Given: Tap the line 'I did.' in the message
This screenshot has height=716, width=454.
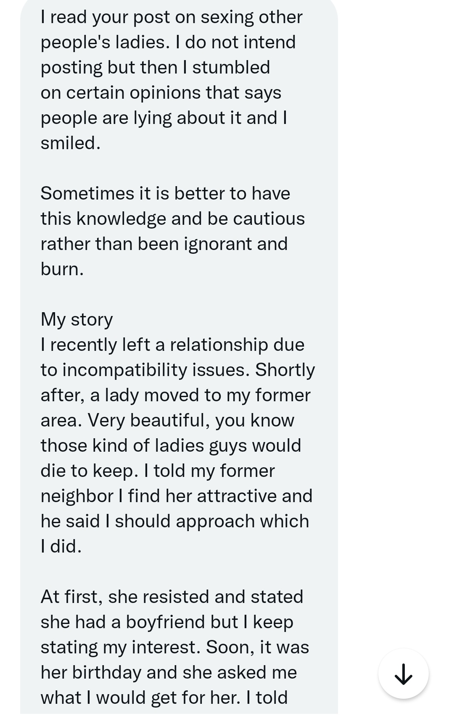Looking at the screenshot, I should [61, 546].
